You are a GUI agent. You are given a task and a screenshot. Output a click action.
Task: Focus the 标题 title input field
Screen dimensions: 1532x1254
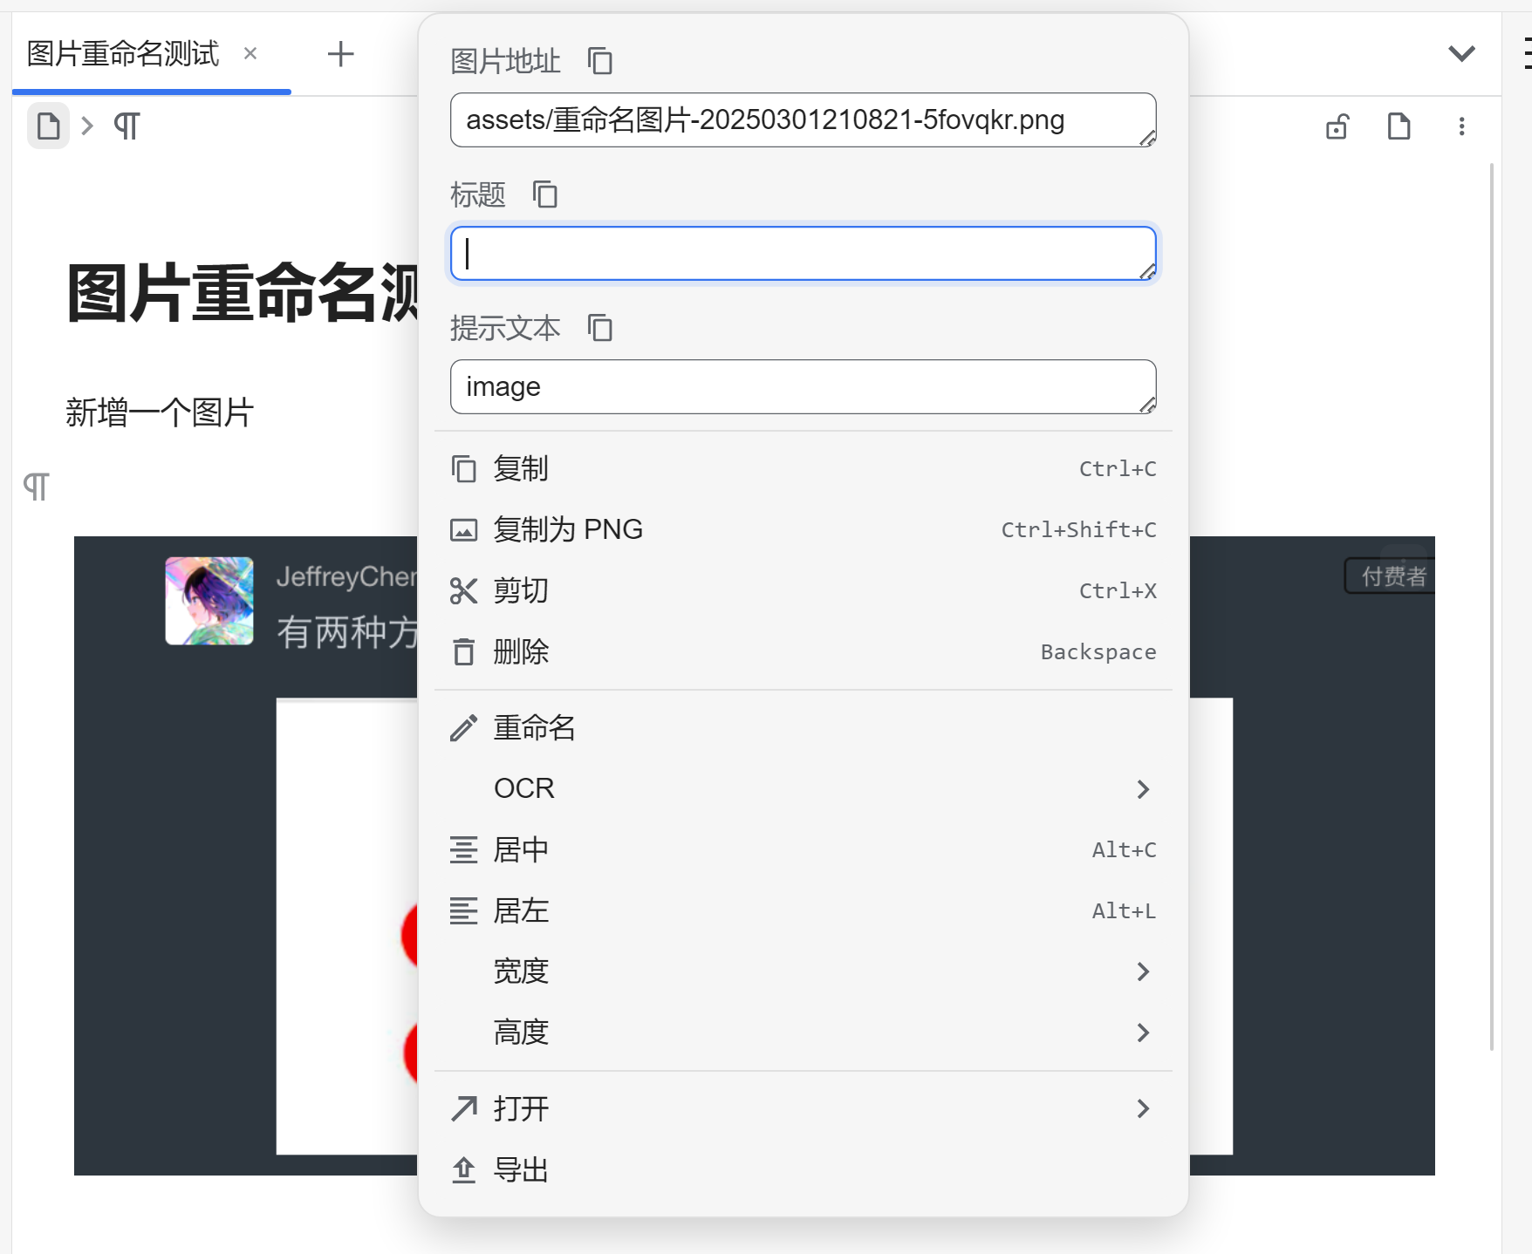point(803,254)
